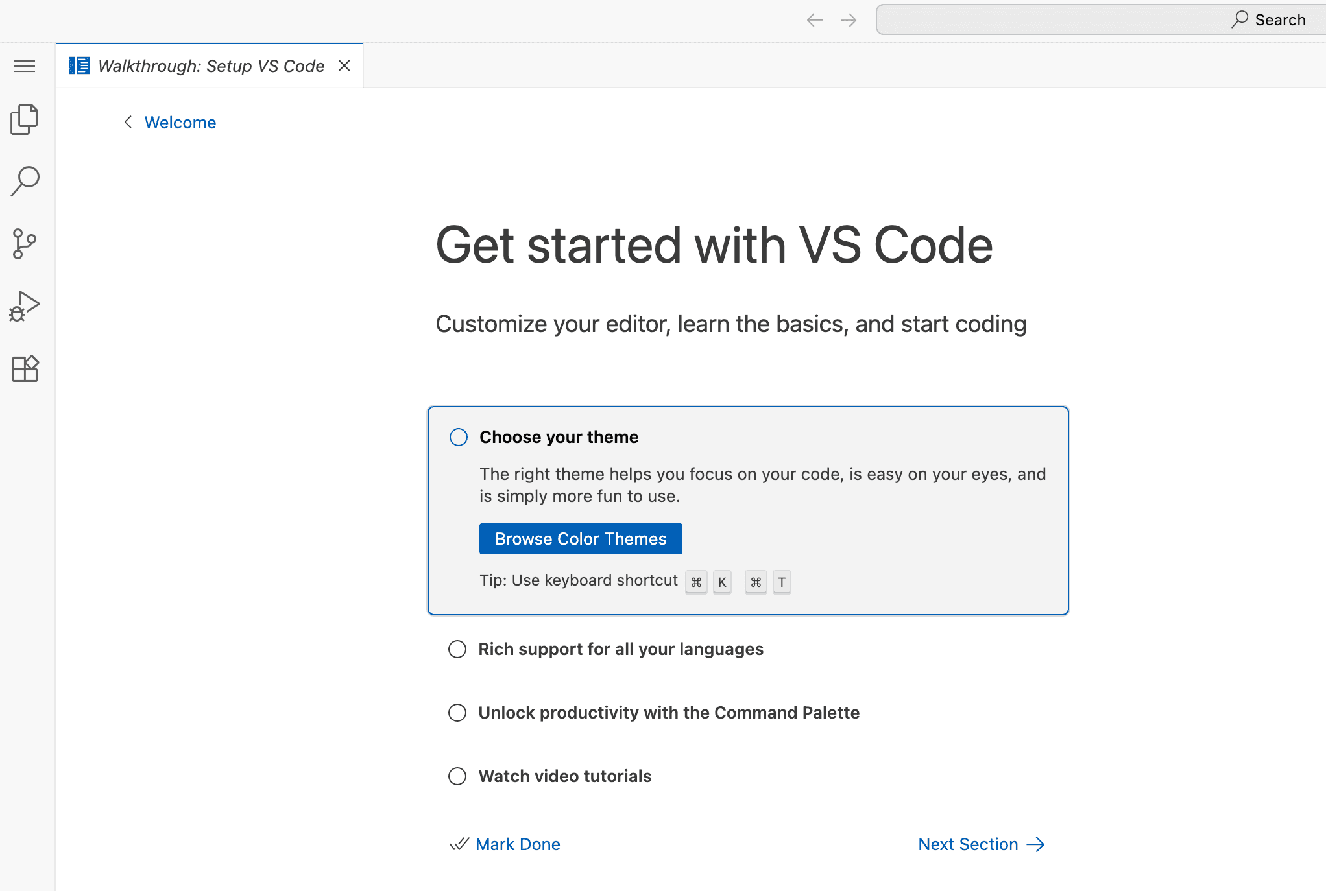
Task: Open the Search view
Action: [x=25, y=181]
